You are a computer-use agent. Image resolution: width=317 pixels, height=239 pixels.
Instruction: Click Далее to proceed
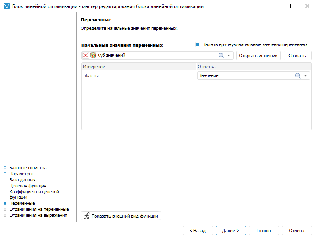(231, 231)
